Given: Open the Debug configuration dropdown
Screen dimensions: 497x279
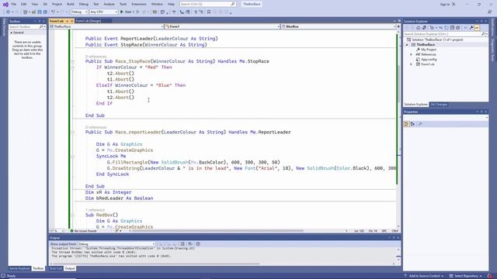Looking at the screenshot, I should tap(79, 12).
